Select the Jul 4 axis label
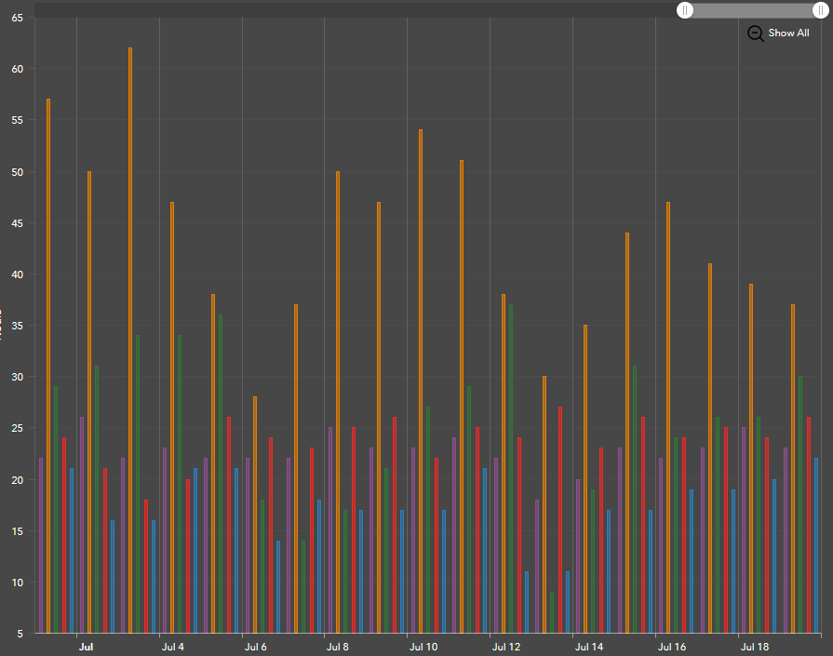833x656 pixels. pos(173,647)
